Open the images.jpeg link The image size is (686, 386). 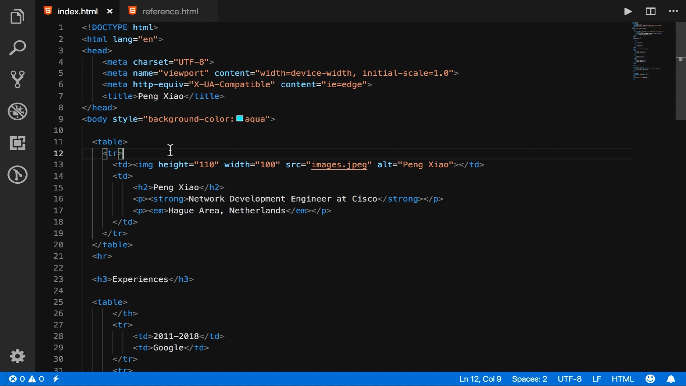coord(339,165)
